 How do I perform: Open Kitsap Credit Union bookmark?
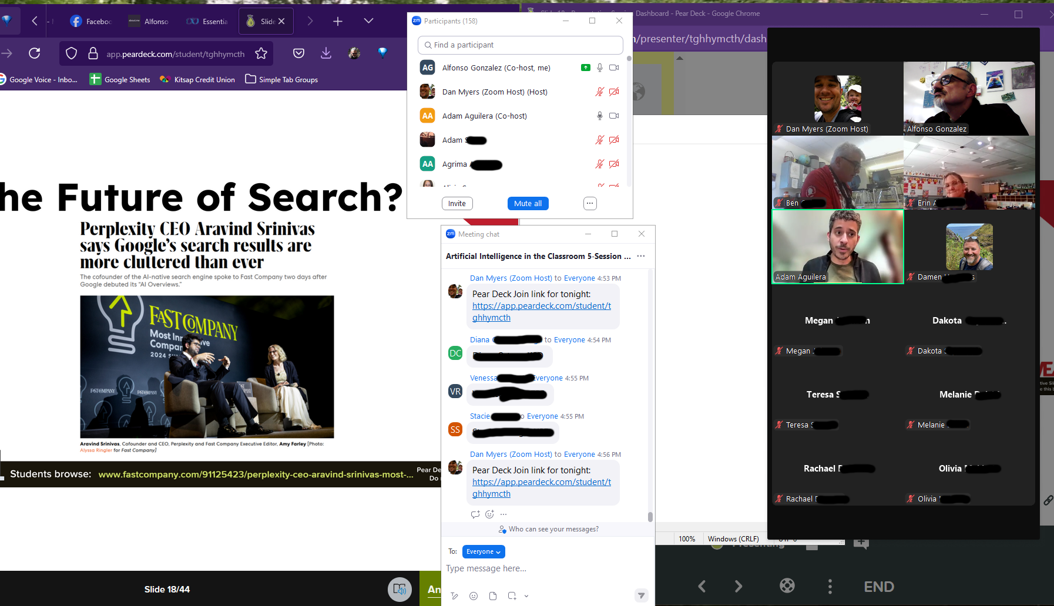[x=197, y=79]
